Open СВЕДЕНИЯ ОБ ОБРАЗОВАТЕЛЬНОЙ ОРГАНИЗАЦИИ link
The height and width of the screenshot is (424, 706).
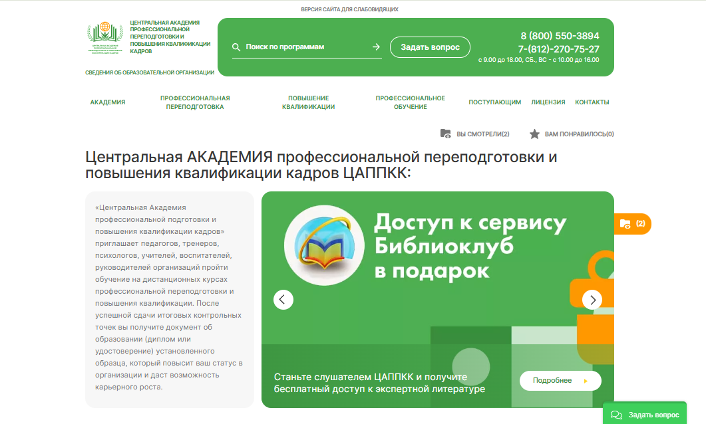[x=150, y=72]
